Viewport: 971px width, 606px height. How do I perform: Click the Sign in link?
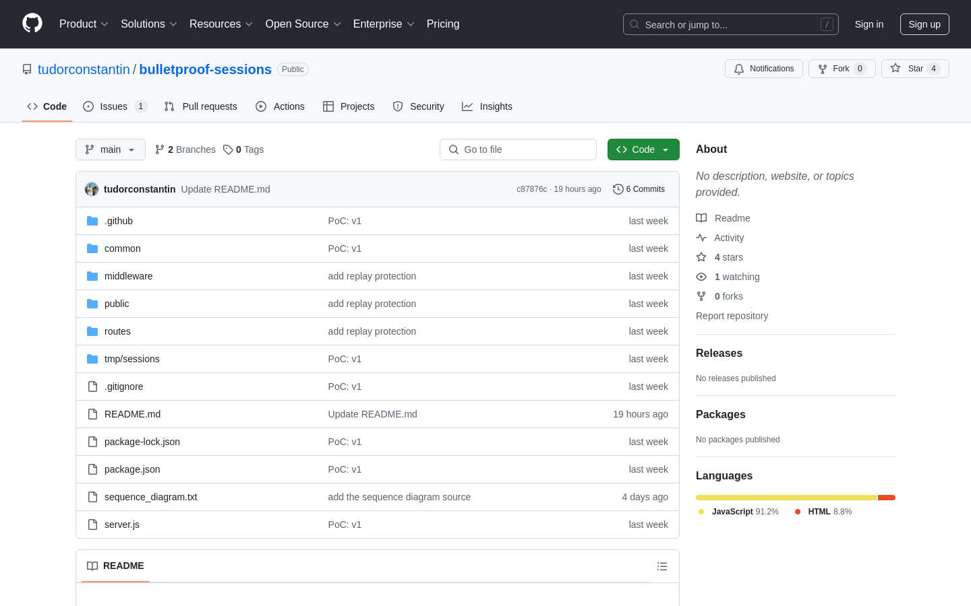click(x=869, y=24)
